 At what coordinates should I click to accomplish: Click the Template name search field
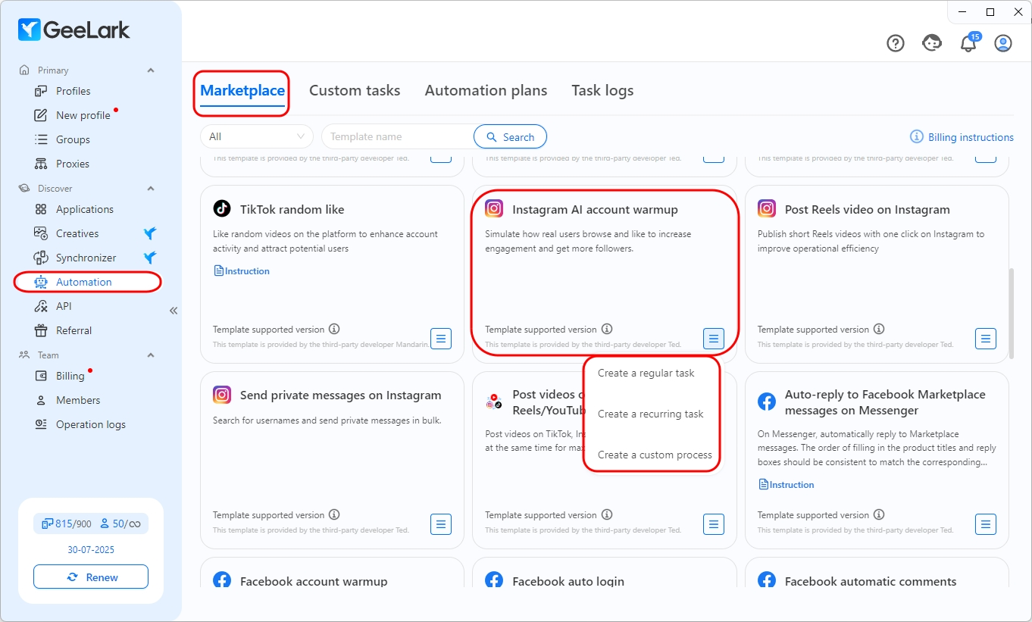tap(398, 136)
